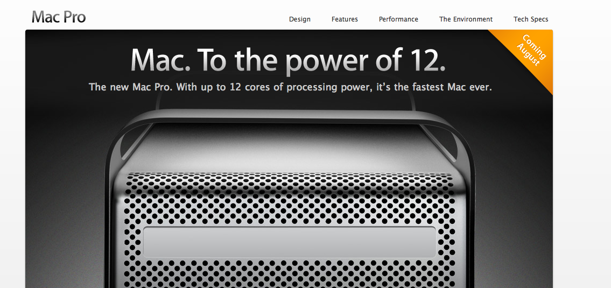Viewport: 611px width, 288px height.
Task: View the Tech Specs page
Action: click(x=531, y=19)
